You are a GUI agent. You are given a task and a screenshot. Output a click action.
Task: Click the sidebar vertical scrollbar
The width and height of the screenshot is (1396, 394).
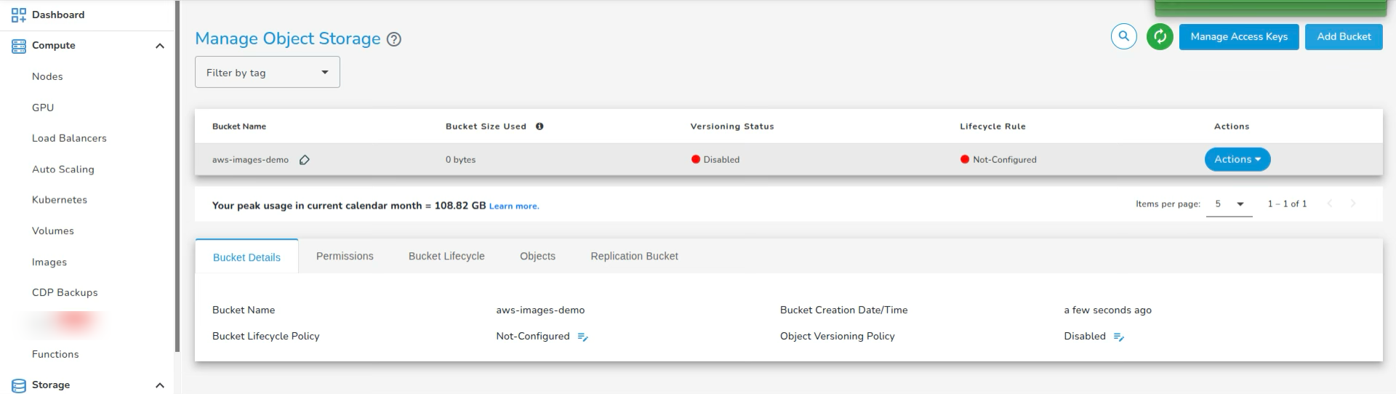pyautogui.click(x=177, y=177)
